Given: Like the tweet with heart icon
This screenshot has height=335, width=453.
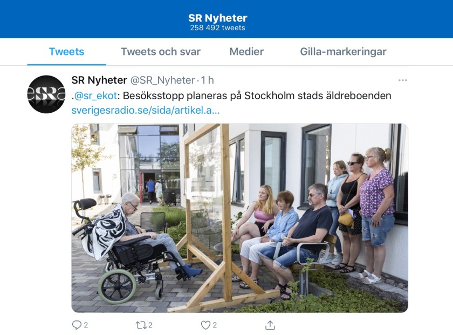Looking at the screenshot, I should 205,325.
